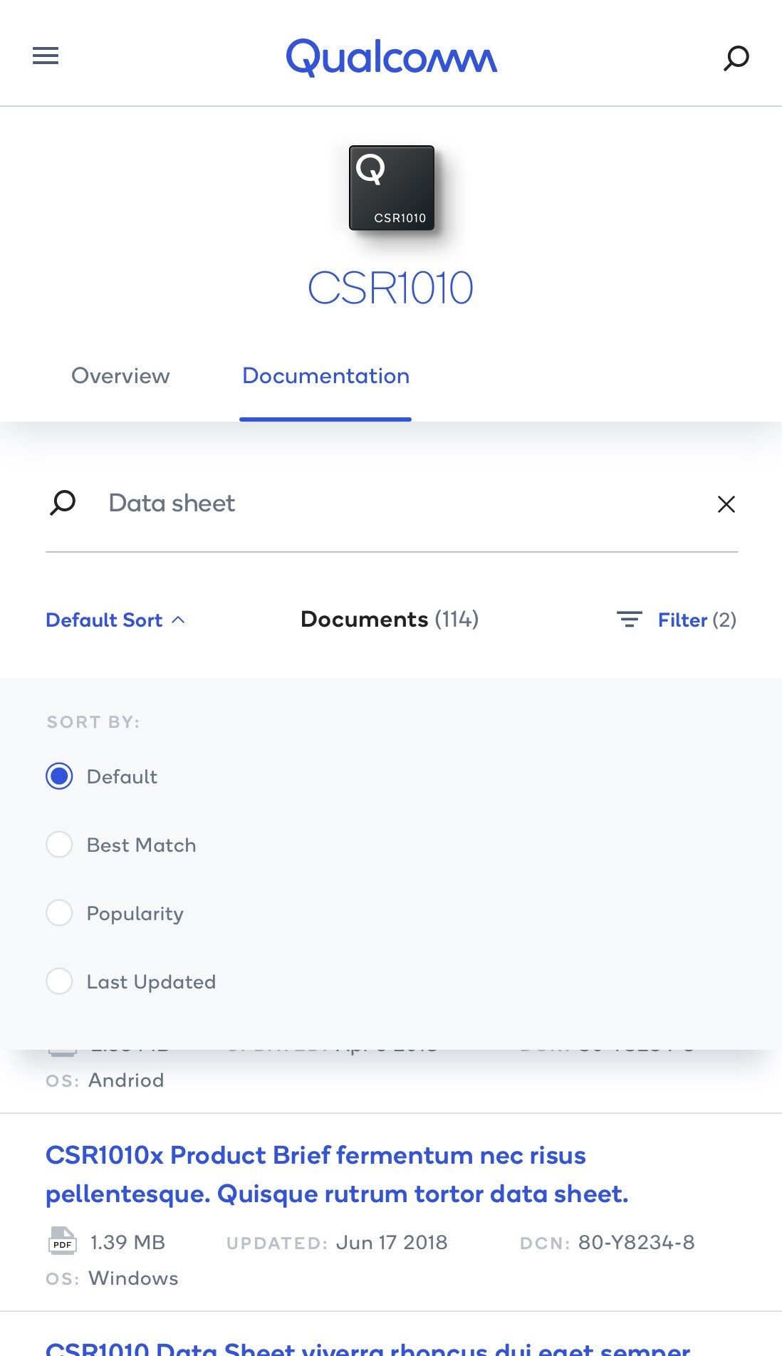The image size is (782, 1356).
Task: Click the OS value Andriod
Action: click(126, 1080)
